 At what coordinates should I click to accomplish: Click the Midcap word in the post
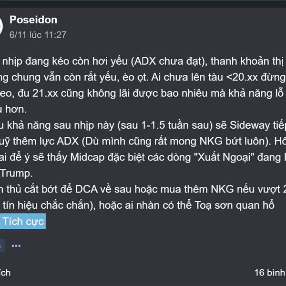[87, 158]
